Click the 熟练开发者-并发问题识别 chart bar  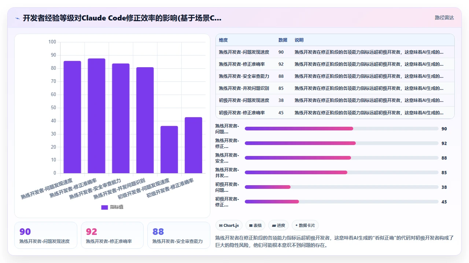click(145, 120)
